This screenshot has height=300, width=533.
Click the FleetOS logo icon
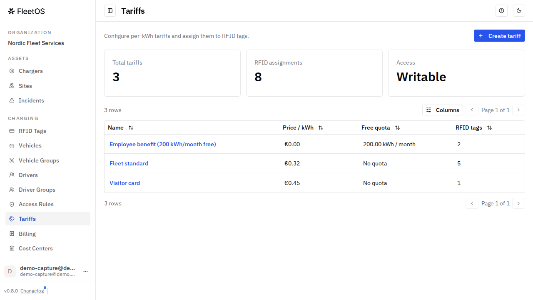[11, 11]
